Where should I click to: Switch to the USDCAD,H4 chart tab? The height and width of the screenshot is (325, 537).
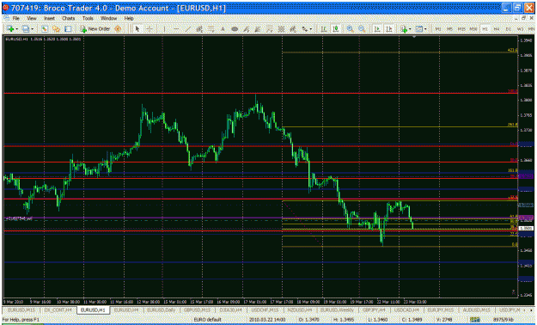(406, 310)
